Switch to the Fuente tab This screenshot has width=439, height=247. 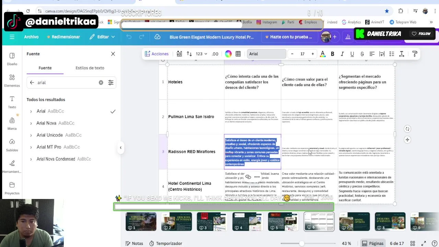pos(45,68)
